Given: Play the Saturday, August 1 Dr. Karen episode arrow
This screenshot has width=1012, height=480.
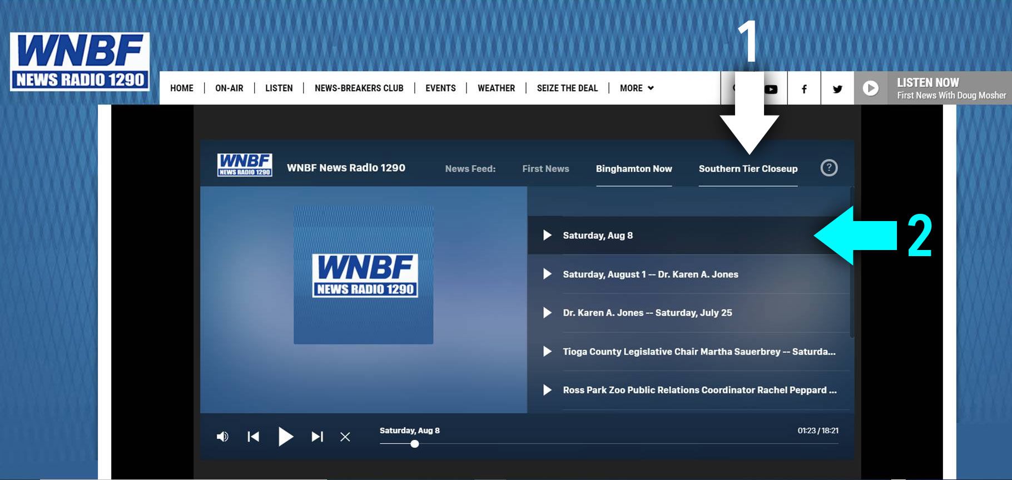Looking at the screenshot, I should (547, 274).
